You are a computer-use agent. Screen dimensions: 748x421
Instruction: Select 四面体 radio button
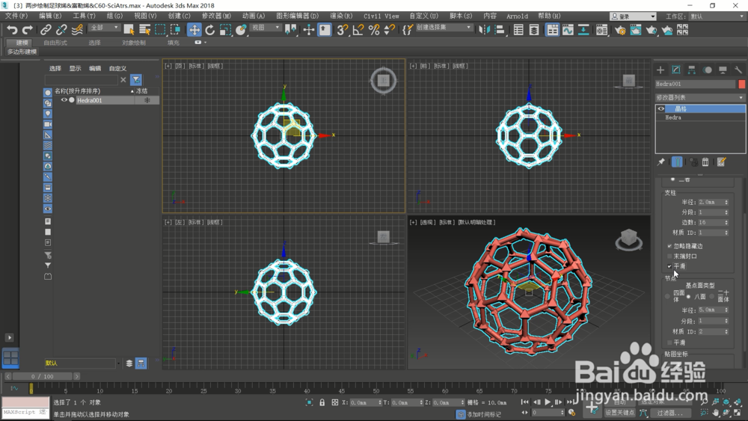pyautogui.click(x=667, y=296)
